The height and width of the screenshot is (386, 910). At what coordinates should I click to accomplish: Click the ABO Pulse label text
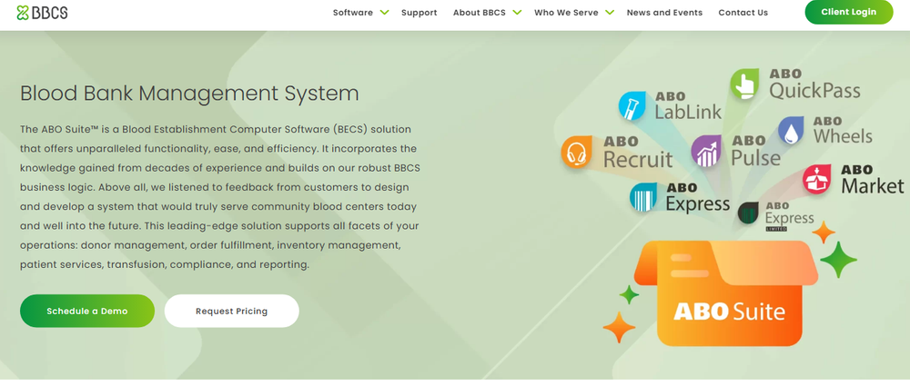pyautogui.click(x=755, y=152)
